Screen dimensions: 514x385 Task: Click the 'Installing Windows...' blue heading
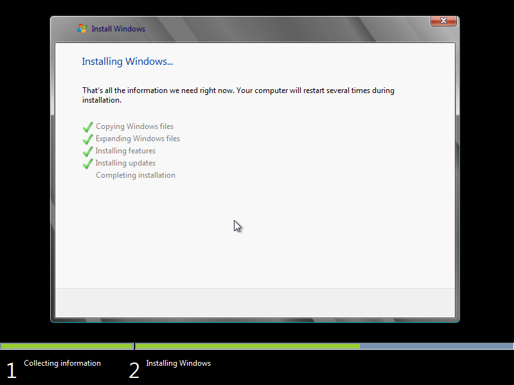tap(127, 62)
